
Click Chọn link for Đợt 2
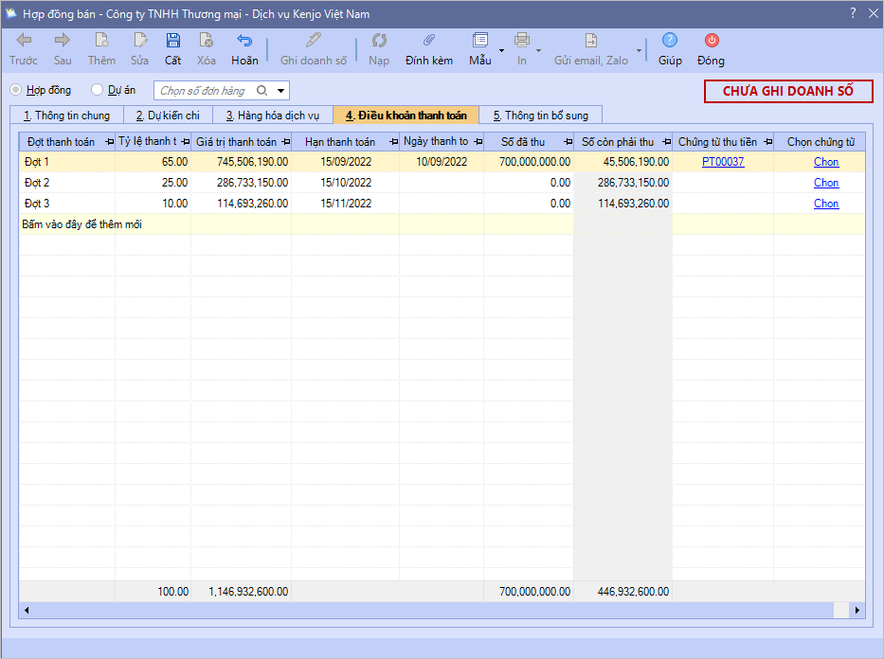pyautogui.click(x=826, y=183)
